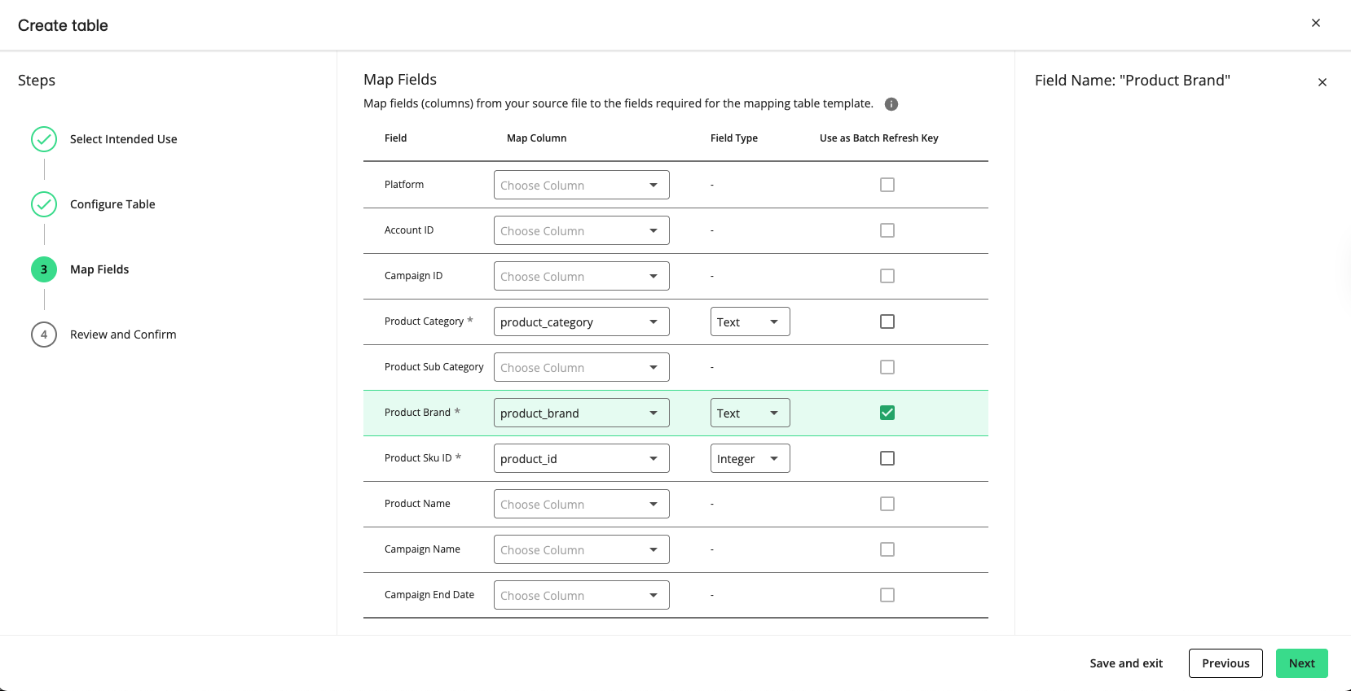The width and height of the screenshot is (1351, 691).
Task: Enable Batch Refresh Key for Product Category
Action: coord(887,321)
